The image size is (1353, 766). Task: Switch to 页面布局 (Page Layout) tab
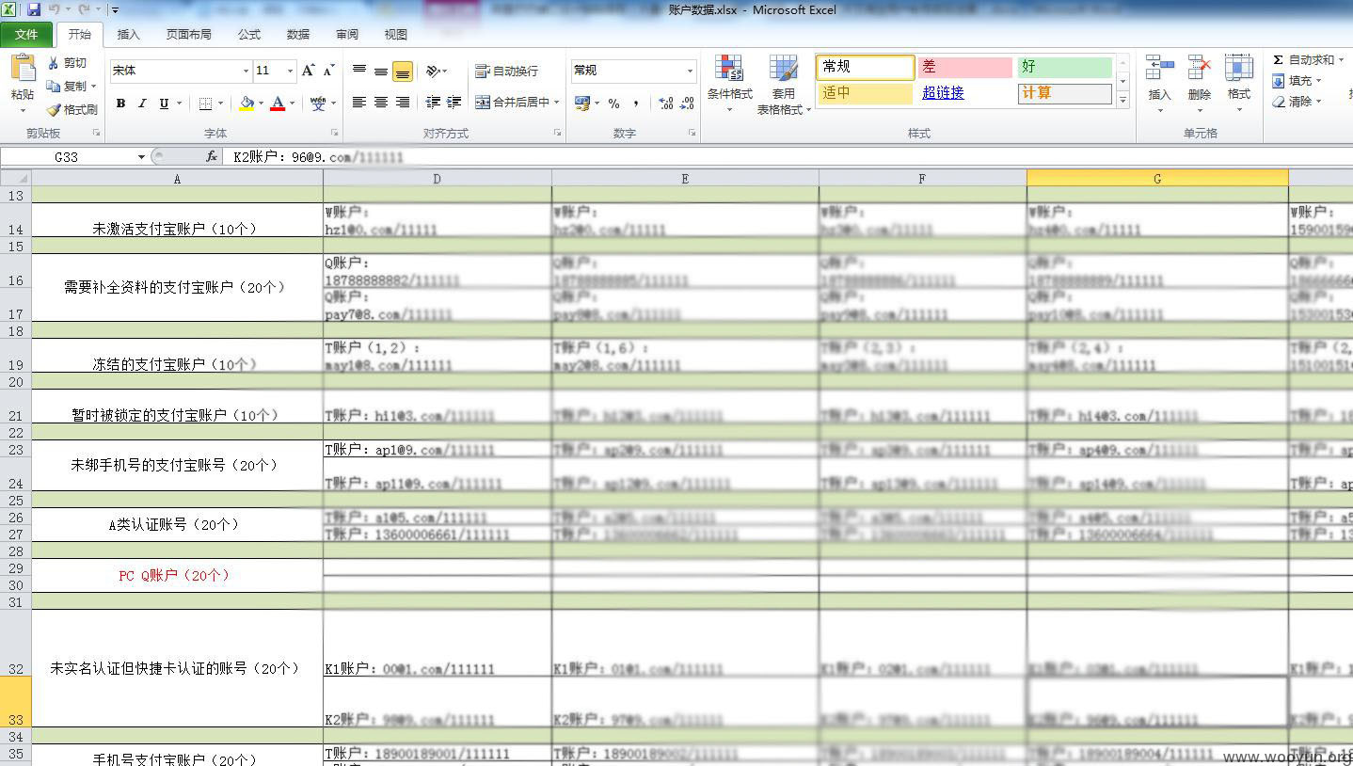click(x=188, y=35)
